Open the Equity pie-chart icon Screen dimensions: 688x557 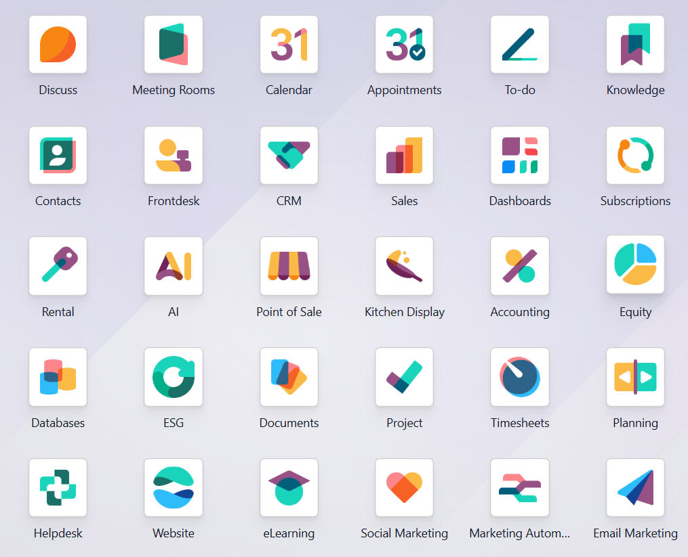635,264
